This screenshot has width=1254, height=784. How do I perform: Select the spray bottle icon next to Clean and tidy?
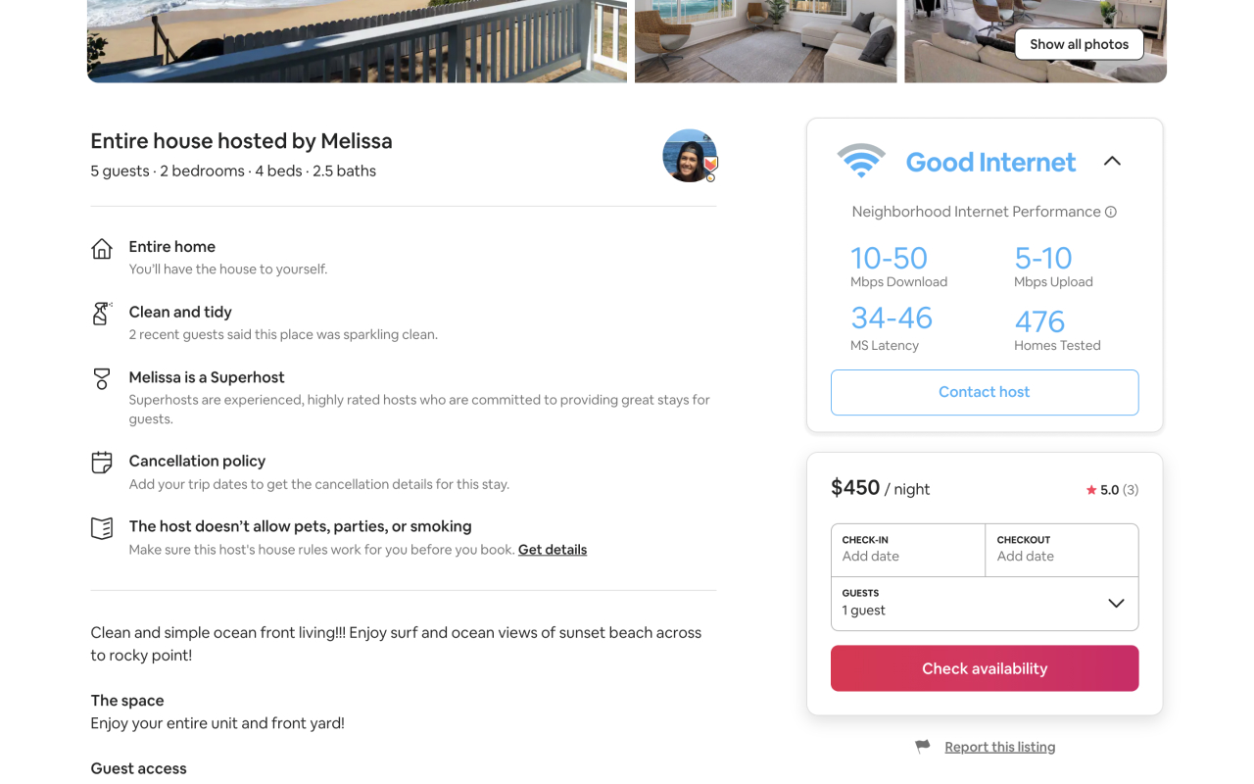(102, 314)
